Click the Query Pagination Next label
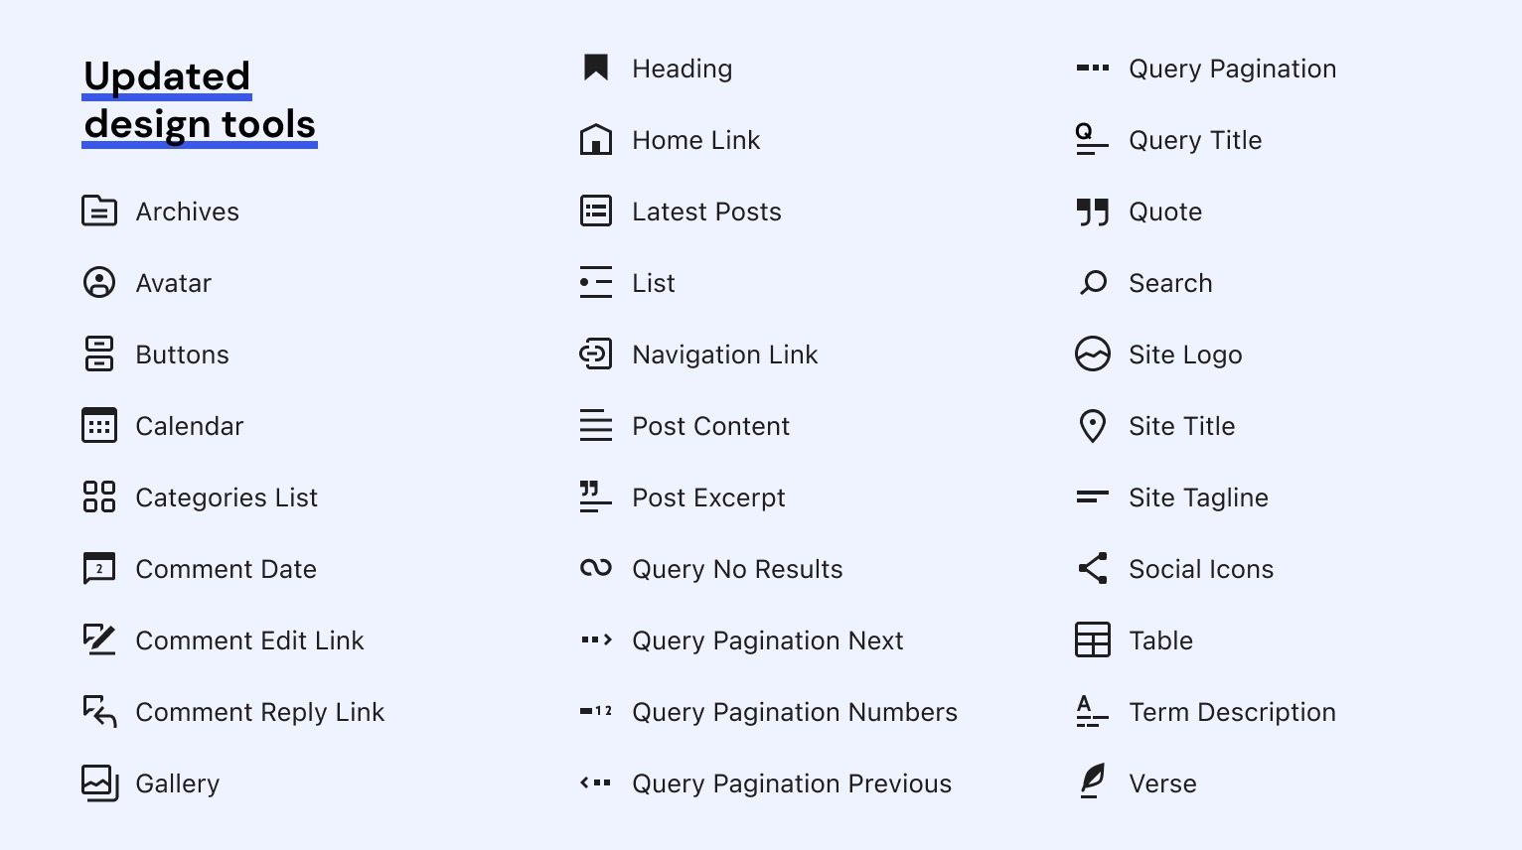1522x850 pixels. point(768,640)
